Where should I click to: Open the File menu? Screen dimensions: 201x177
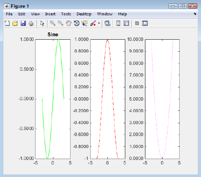point(9,14)
